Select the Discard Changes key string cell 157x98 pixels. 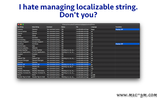[x=24, y=60]
